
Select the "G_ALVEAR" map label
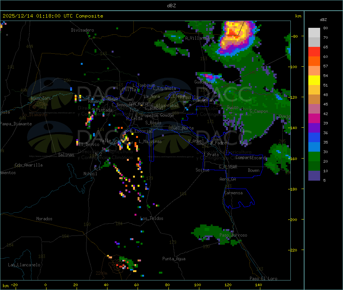228,167
